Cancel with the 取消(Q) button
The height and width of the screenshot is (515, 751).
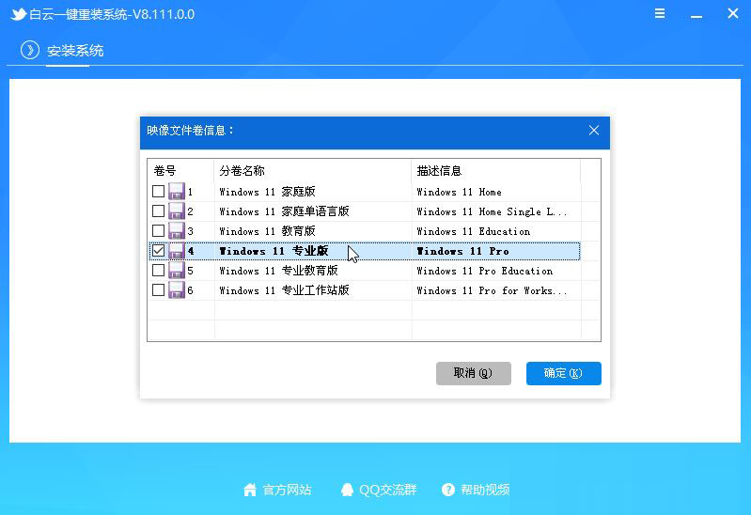pyautogui.click(x=473, y=373)
